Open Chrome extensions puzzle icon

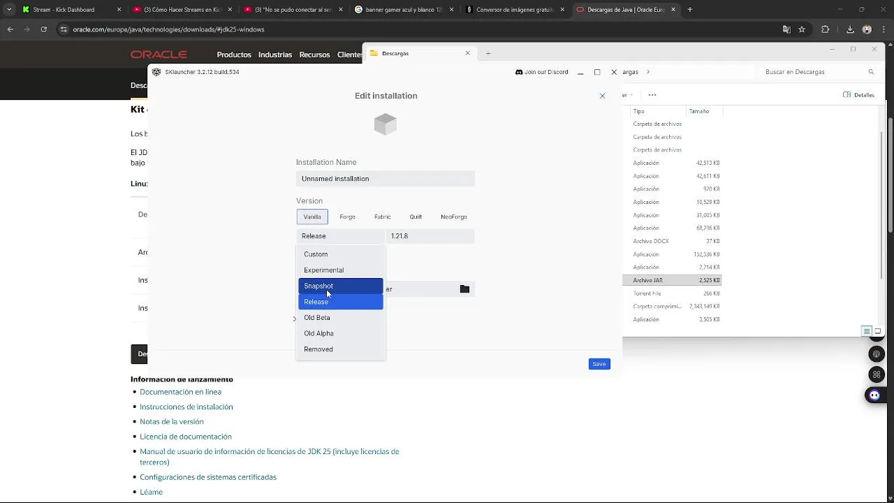(826, 29)
